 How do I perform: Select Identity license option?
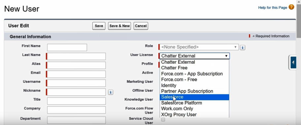(194, 85)
